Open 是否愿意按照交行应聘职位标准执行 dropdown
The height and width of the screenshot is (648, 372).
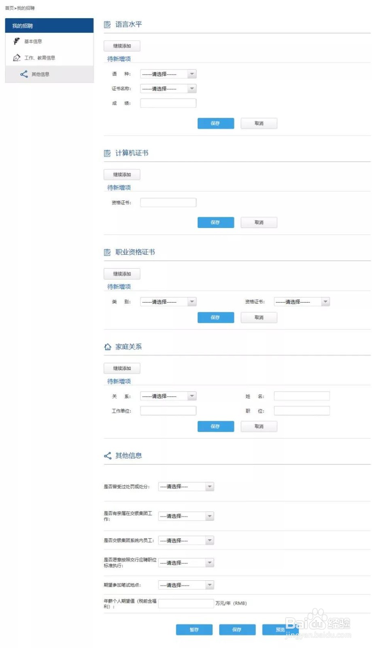pyautogui.click(x=186, y=563)
